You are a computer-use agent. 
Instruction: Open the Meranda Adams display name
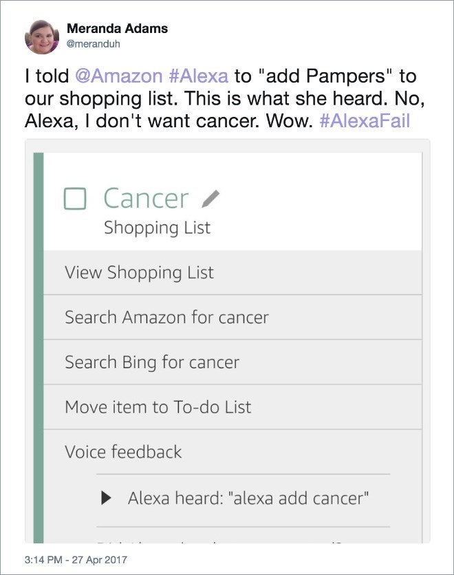point(118,29)
